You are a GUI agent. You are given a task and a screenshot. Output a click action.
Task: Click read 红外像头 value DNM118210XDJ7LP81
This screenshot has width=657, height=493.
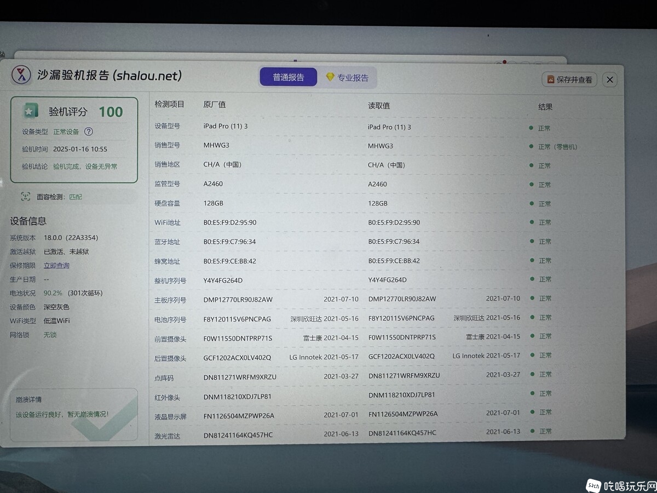[x=402, y=394]
